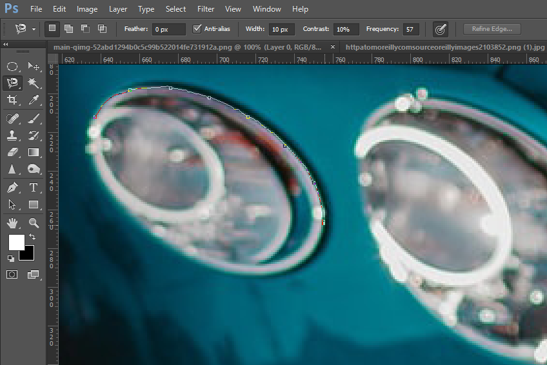This screenshot has height=365, width=547.
Task: Click the vertical ruler
Action: [x=53, y=214]
